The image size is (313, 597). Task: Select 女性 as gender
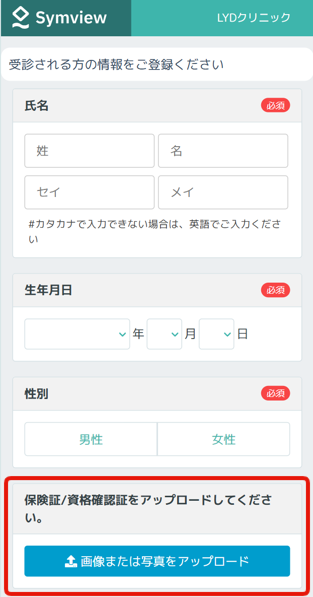(x=223, y=439)
